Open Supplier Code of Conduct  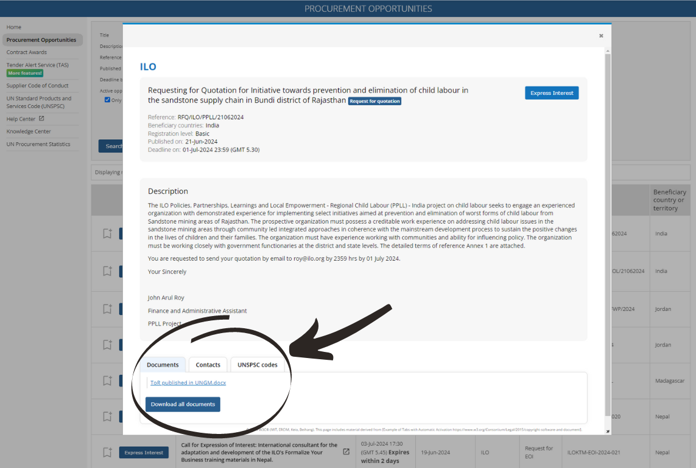pyautogui.click(x=37, y=86)
